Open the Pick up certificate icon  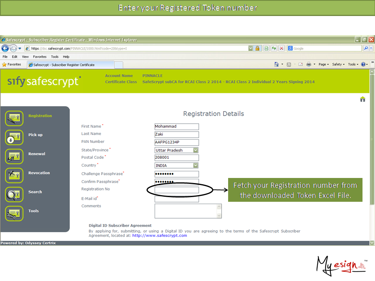[x=14, y=137]
